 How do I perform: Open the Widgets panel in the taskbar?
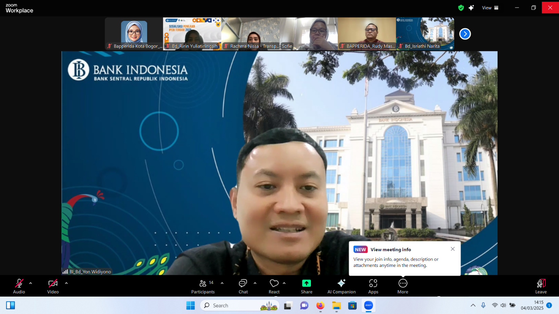pos(10,306)
